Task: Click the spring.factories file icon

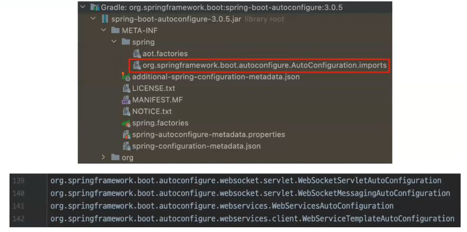Action: pos(126,123)
